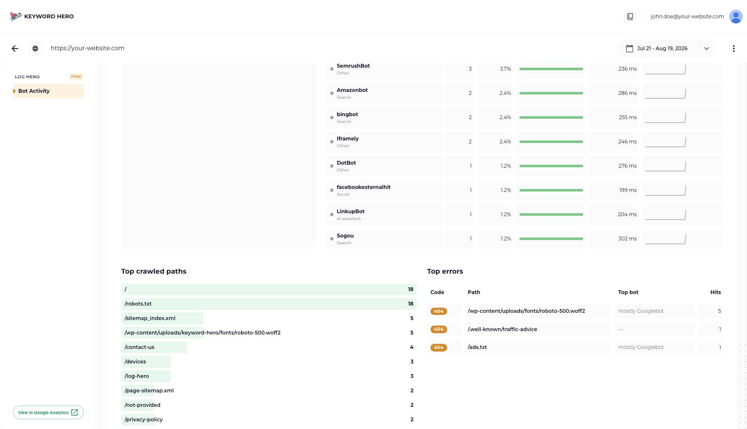The width and height of the screenshot is (747, 429).
Task: Click the Amazonbot share progress bar
Action: click(551, 93)
